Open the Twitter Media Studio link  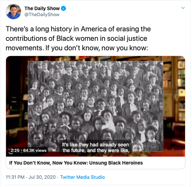click(83, 177)
